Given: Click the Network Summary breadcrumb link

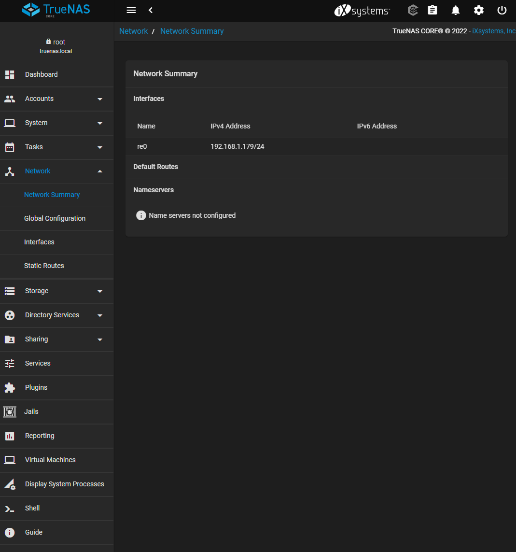Looking at the screenshot, I should point(192,31).
